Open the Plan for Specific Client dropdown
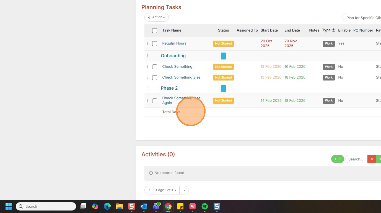The image size is (381, 213). pyautogui.click(x=362, y=18)
